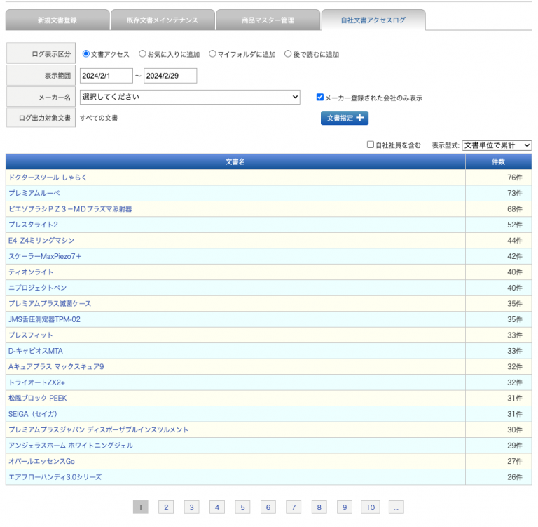
Task: Select the 文書アクセス radio button
Action: pos(85,54)
